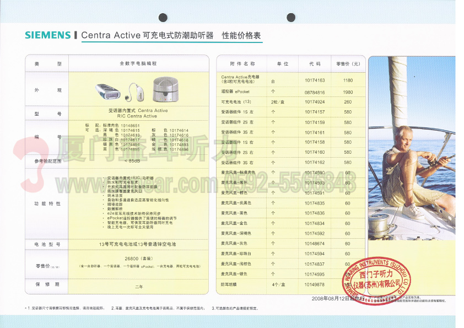The height and width of the screenshot is (328, 464).
Task: Click the code "10174158"
Action: pos(315,142)
